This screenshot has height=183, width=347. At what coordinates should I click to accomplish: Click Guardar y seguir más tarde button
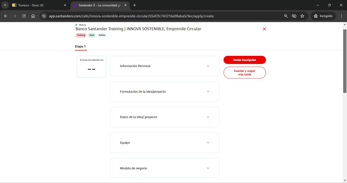pos(245,73)
